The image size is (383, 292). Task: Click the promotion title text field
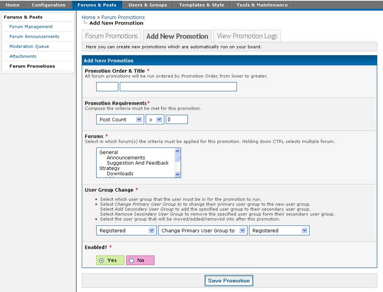click(x=178, y=87)
